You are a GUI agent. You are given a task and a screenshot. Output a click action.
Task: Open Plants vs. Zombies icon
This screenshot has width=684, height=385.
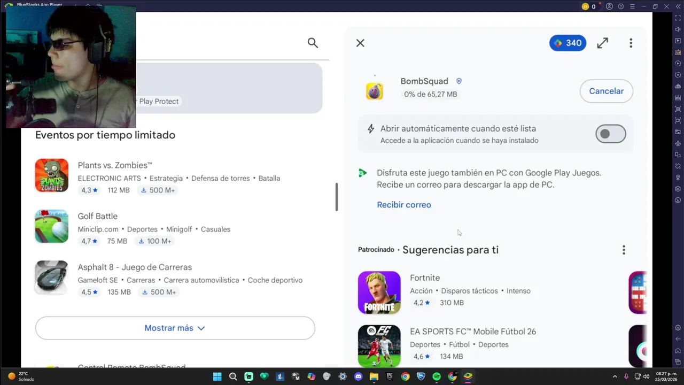coord(52,175)
